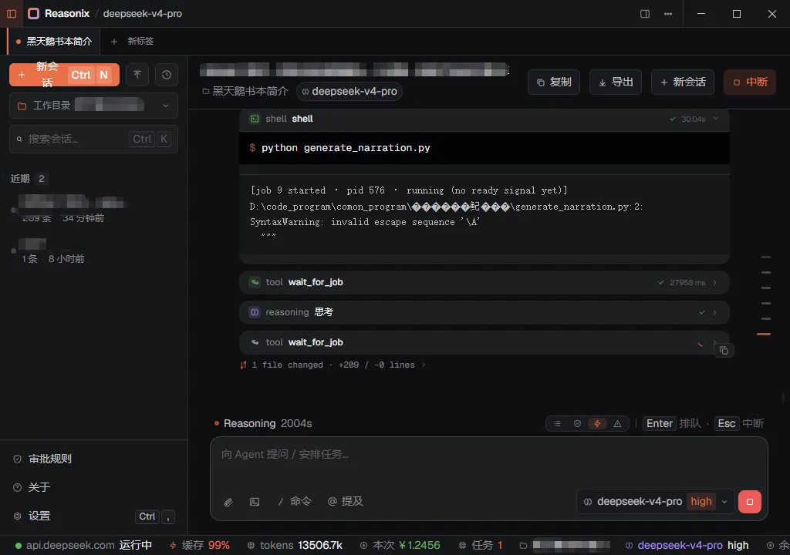Expand the first wait_for_job tool row
This screenshot has width=790, height=555.
pyautogui.click(x=484, y=283)
